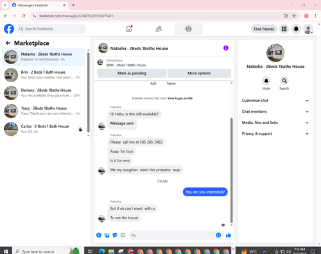
Task: Click the chat messages scrollbar
Action: pyautogui.click(x=231, y=171)
